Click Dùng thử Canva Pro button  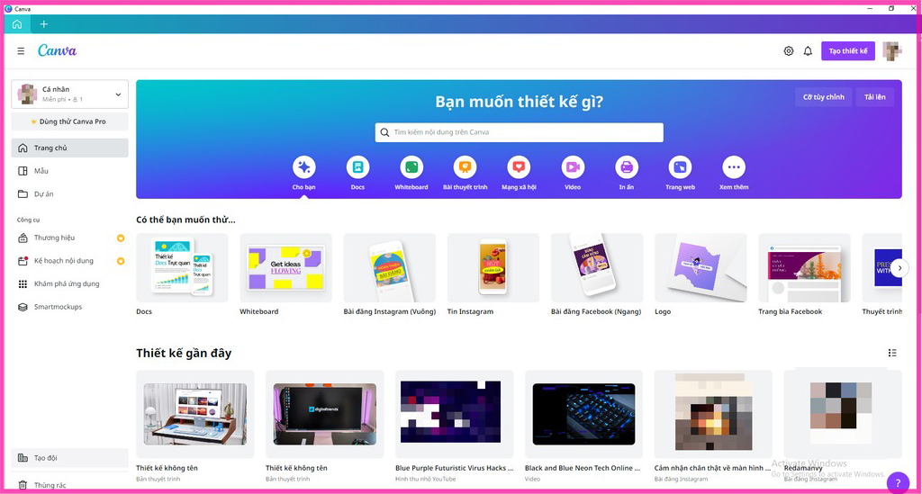tap(70, 121)
